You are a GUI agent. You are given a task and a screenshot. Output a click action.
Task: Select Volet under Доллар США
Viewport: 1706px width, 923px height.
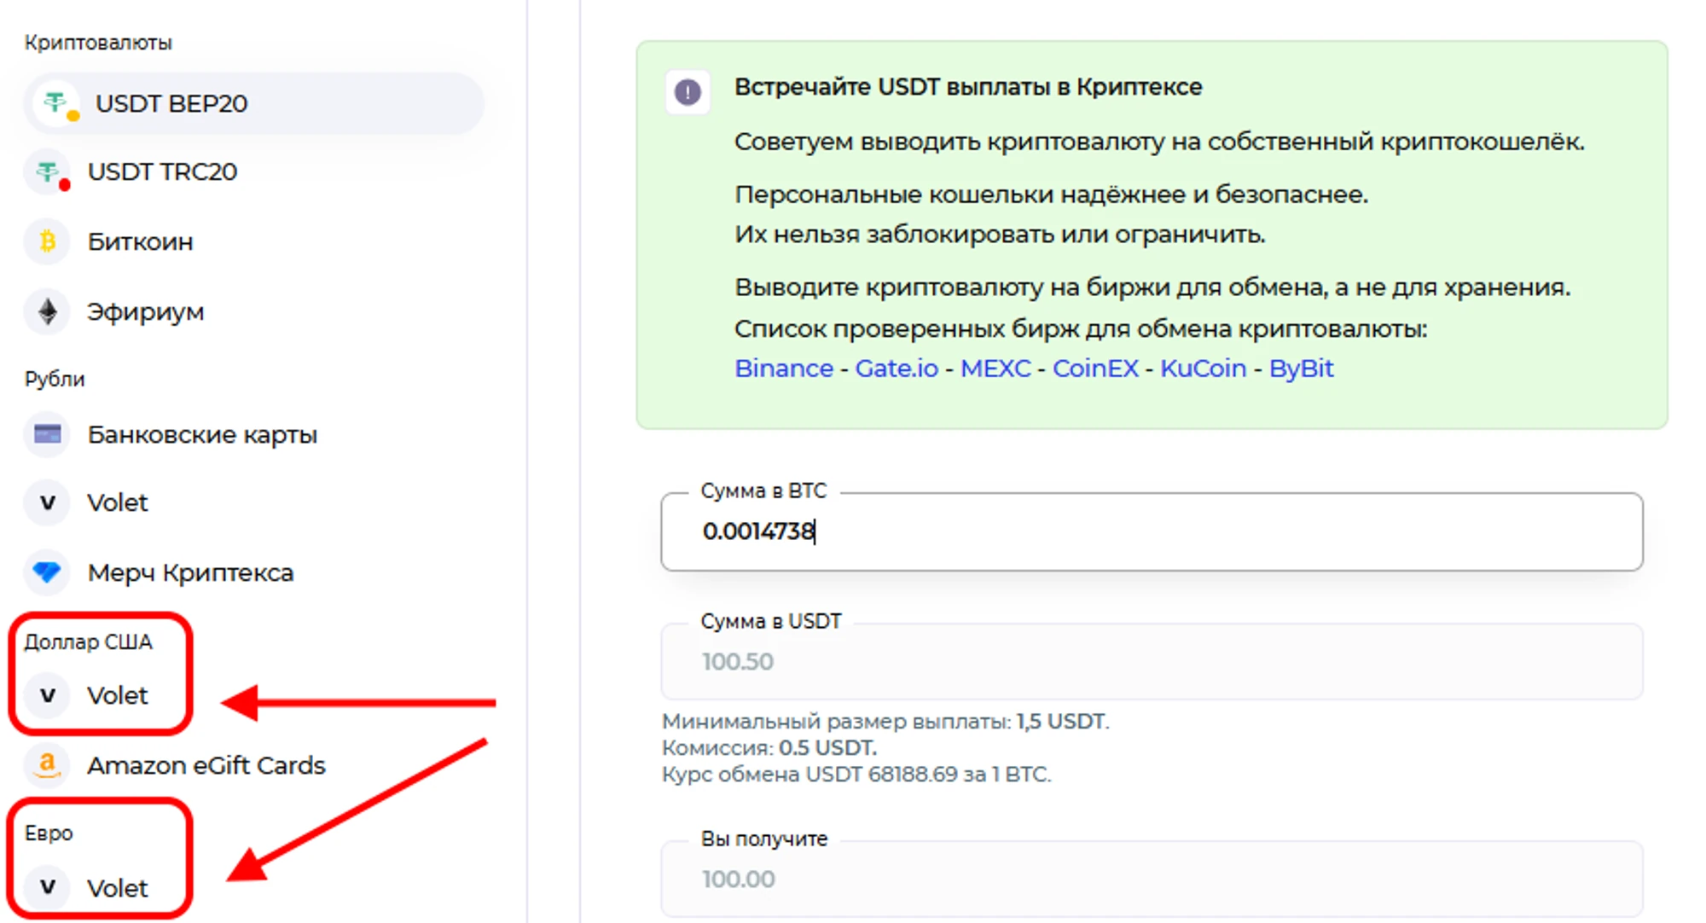coord(118,696)
